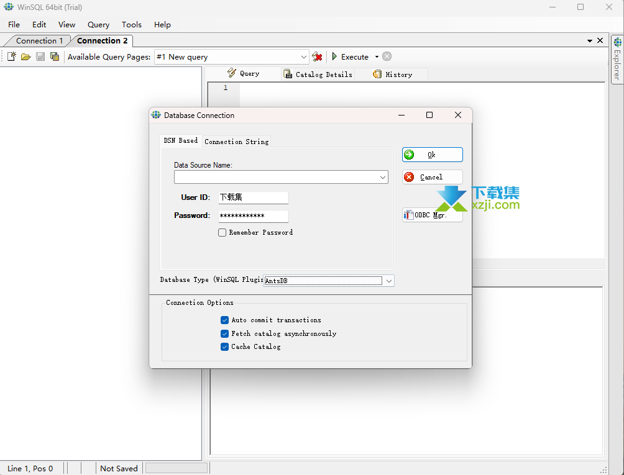Close the Database Connection dialog
The width and height of the screenshot is (624, 475).
pos(458,115)
